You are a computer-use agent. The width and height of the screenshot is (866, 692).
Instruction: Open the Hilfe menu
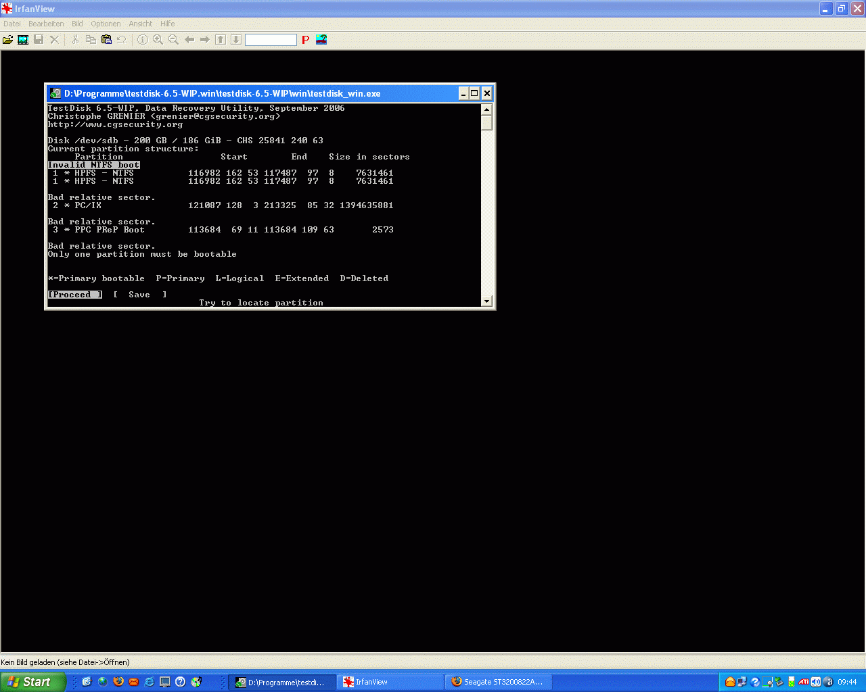pos(168,24)
